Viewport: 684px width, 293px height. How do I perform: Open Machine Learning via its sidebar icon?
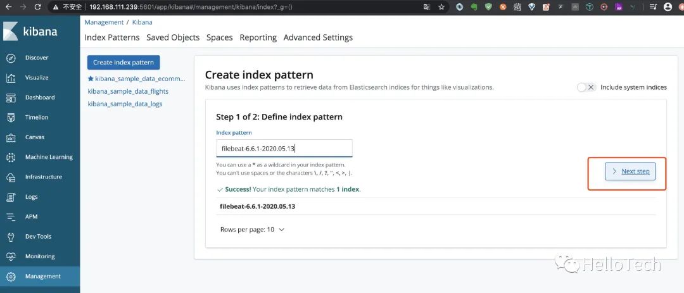coord(11,157)
